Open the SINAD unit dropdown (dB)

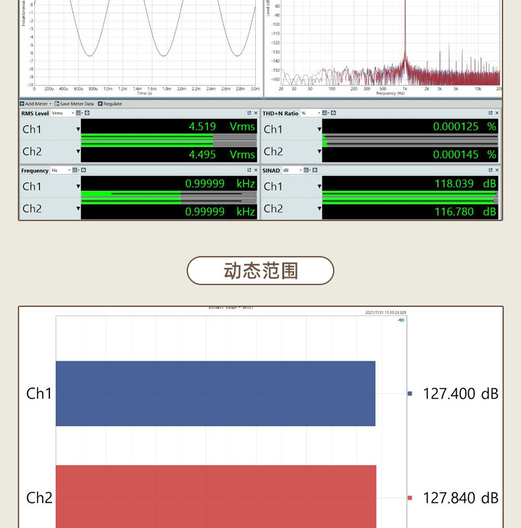pyautogui.click(x=291, y=170)
